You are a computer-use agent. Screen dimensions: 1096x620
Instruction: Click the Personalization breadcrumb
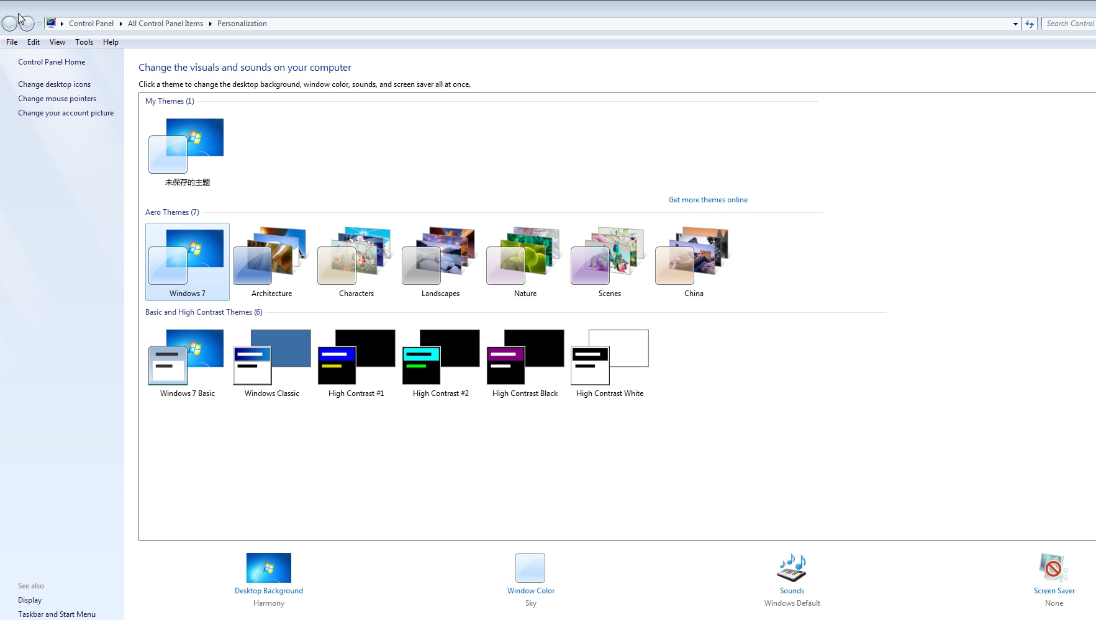(x=242, y=24)
